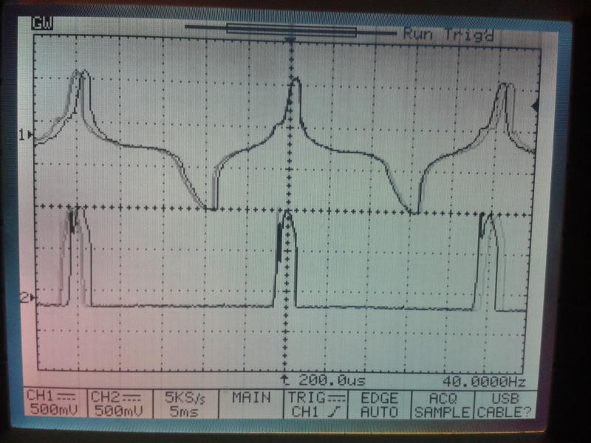Open the 5KS/s 5ms timebase cell
The height and width of the screenshot is (443, 591).
click(x=183, y=404)
